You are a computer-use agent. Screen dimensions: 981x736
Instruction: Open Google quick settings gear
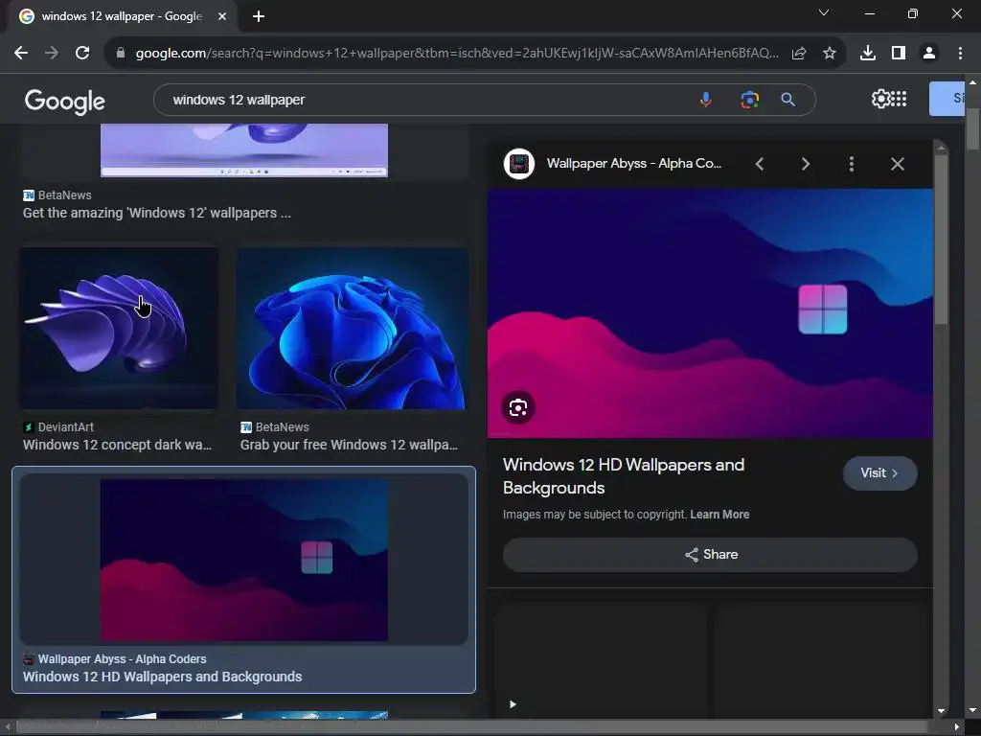[x=880, y=99]
